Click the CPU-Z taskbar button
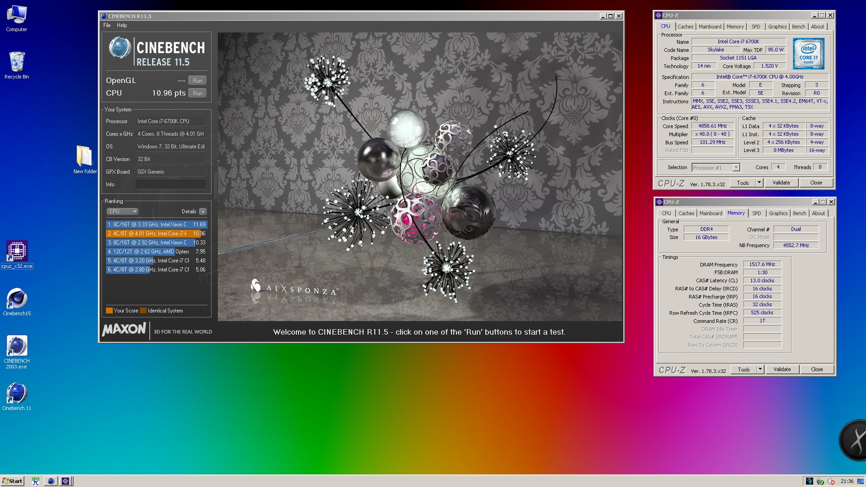This screenshot has width=866, height=487. click(x=65, y=481)
